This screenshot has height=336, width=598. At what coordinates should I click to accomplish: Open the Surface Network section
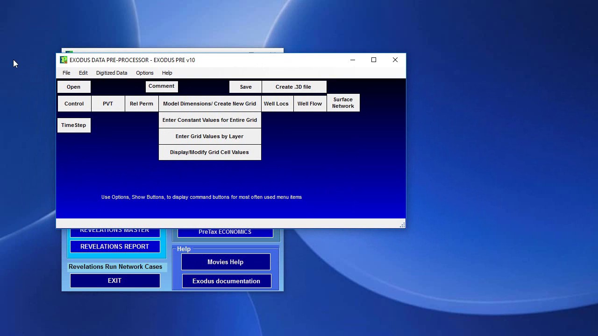click(x=343, y=103)
